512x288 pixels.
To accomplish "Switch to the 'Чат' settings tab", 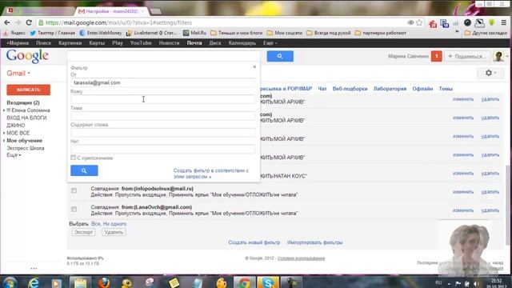I will click(x=322, y=89).
